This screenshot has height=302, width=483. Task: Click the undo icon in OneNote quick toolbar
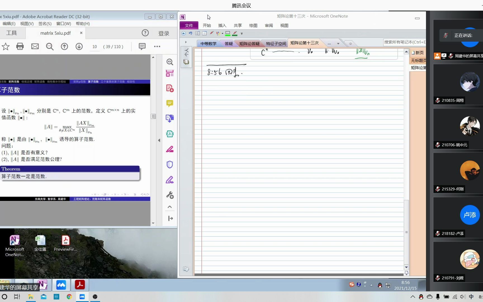point(190,33)
